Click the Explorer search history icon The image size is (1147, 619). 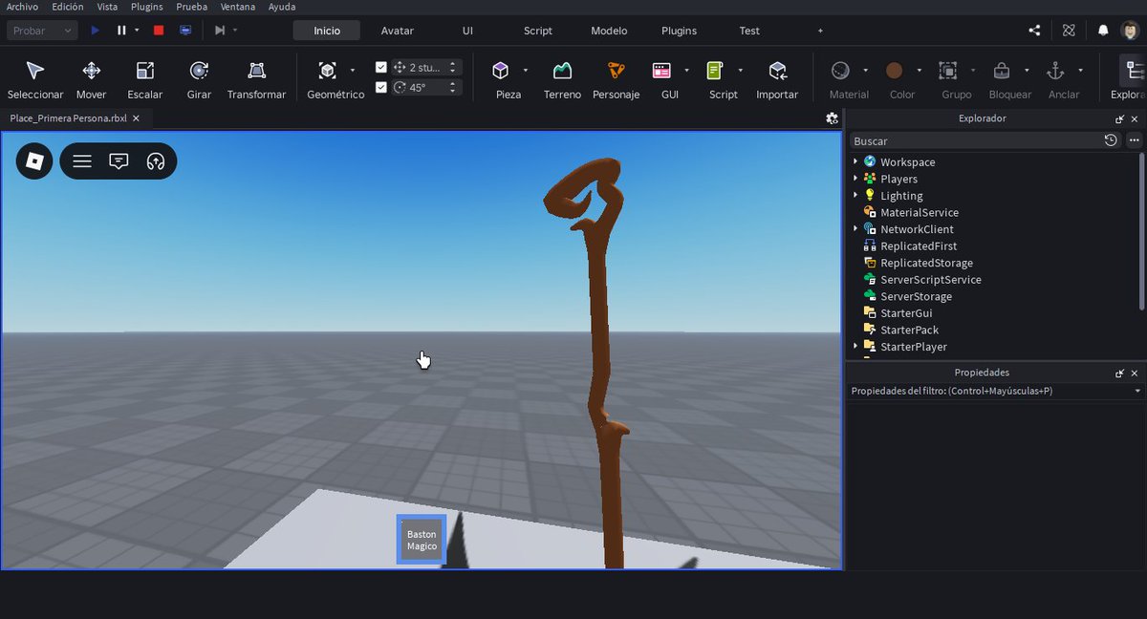coord(1110,140)
